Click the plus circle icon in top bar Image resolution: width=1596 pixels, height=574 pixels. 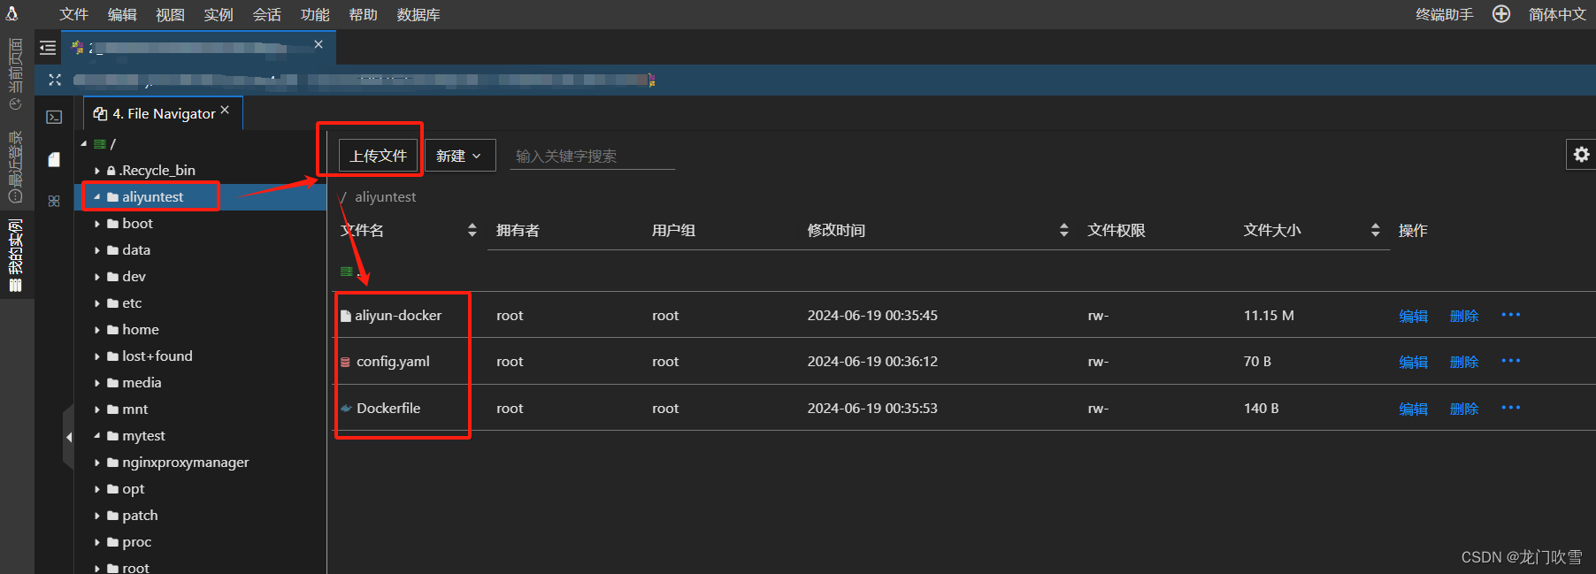(x=1501, y=13)
